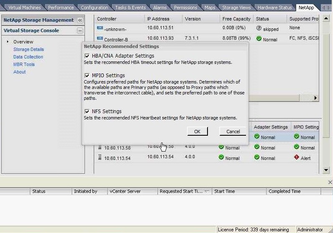Click tab strip scroll arrows at far right
The image size is (333, 233).
[326, 8]
